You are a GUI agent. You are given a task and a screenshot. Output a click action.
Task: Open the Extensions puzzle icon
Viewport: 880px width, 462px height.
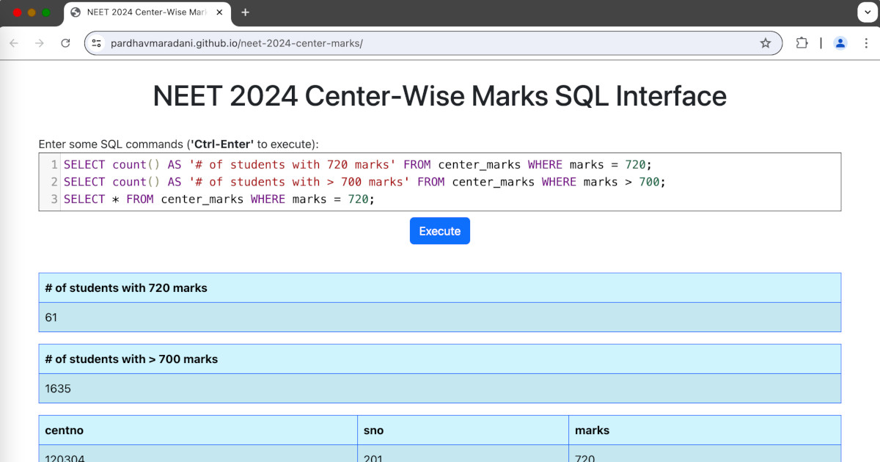[x=802, y=43]
